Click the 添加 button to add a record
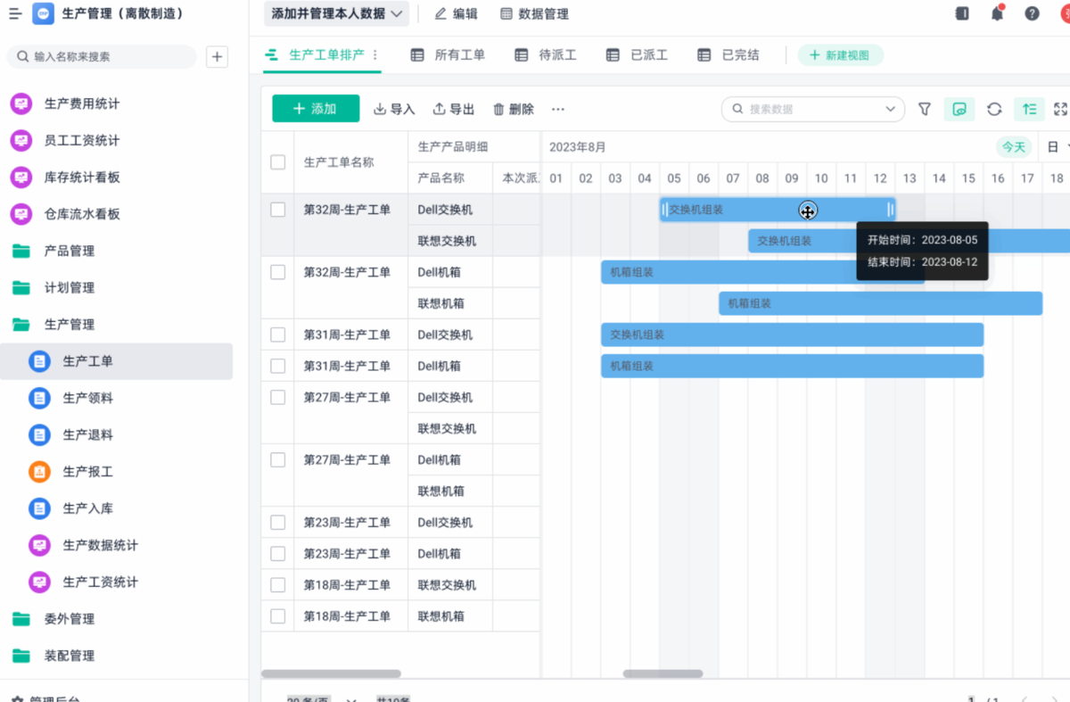1070x702 pixels. 315,109
